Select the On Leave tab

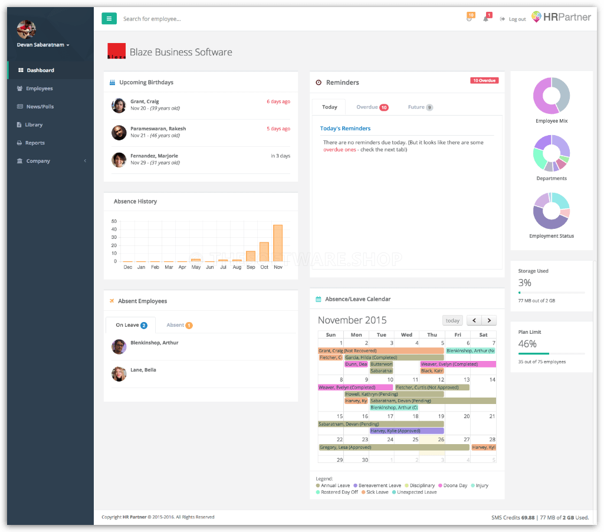pyautogui.click(x=130, y=324)
